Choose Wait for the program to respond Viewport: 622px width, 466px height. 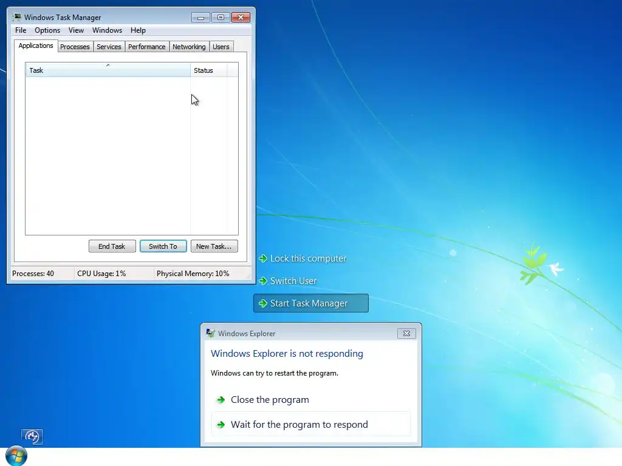(x=310, y=425)
